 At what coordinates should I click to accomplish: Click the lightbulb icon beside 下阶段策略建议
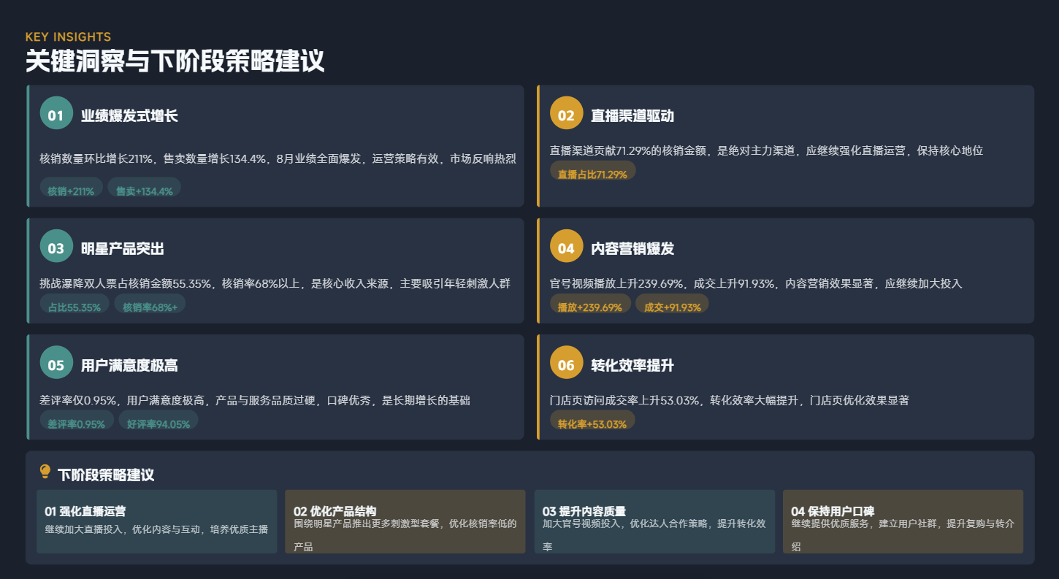click(x=45, y=472)
